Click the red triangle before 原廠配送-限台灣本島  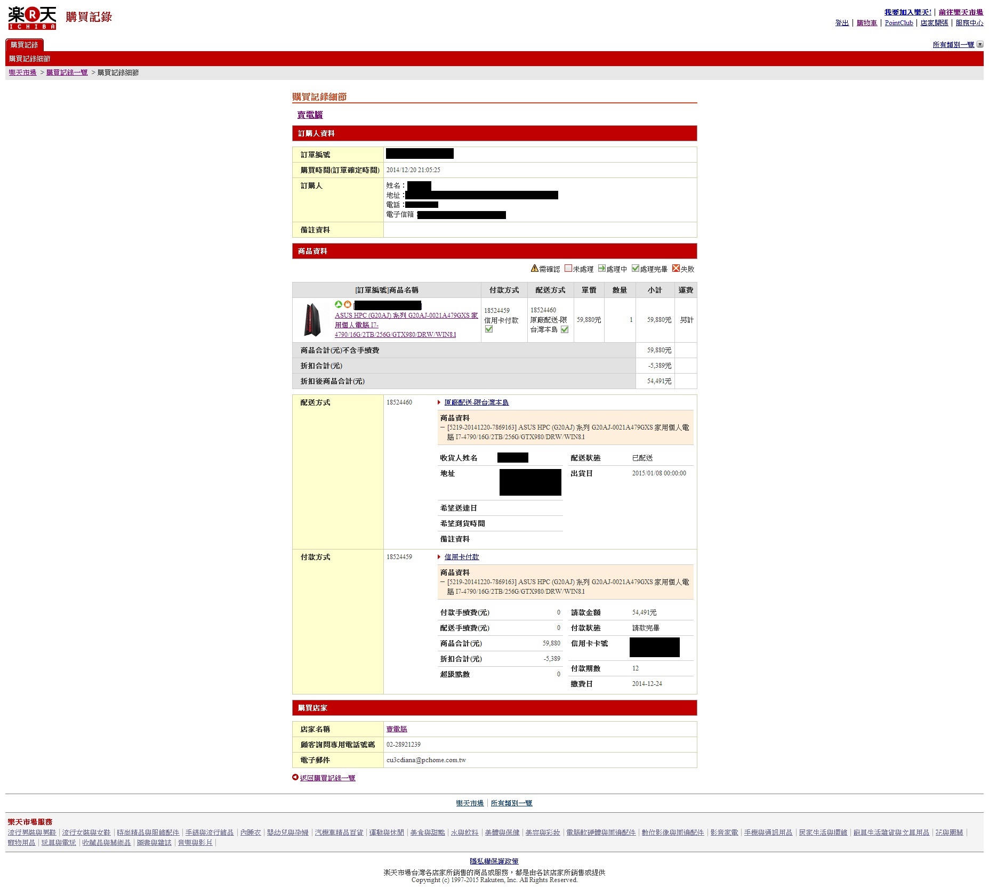point(439,402)
